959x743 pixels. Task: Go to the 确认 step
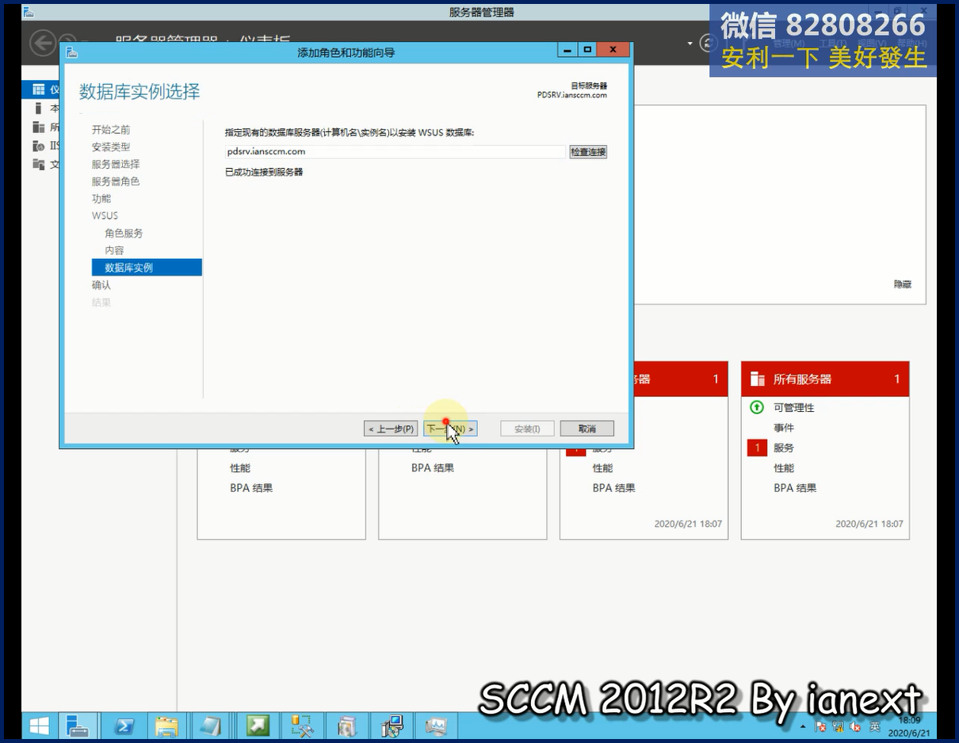tap(101, 285)
